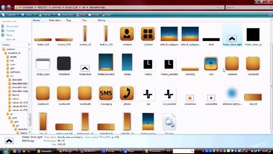Select the funbg blue gradient image
Viewport: 273px width, 154px height.
pos(127,65)
